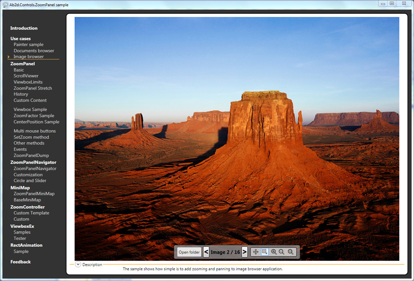Click the zoom out magnifier icon
Image resolution: width=414 pixels, height=281 pixels.
coord(282,252)
